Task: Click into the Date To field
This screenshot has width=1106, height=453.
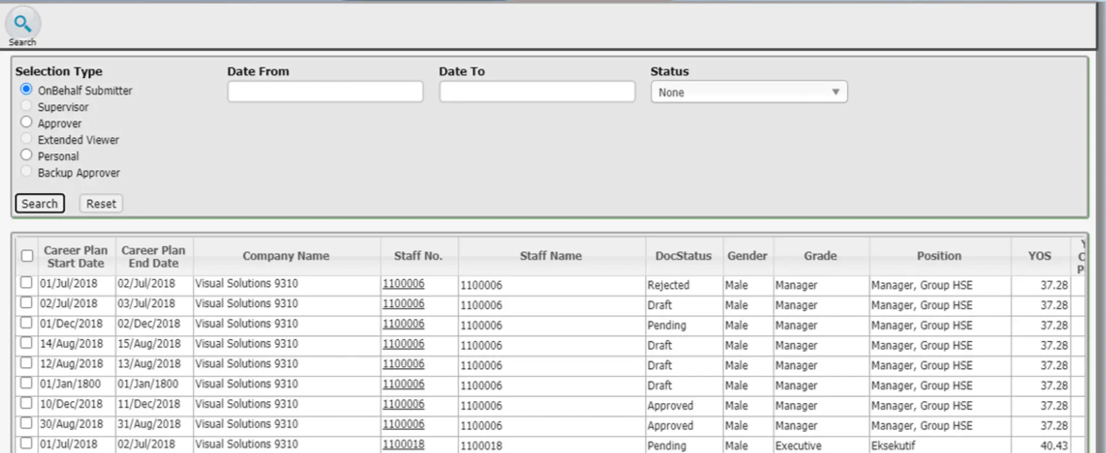Action: click(x=537, y=92)
